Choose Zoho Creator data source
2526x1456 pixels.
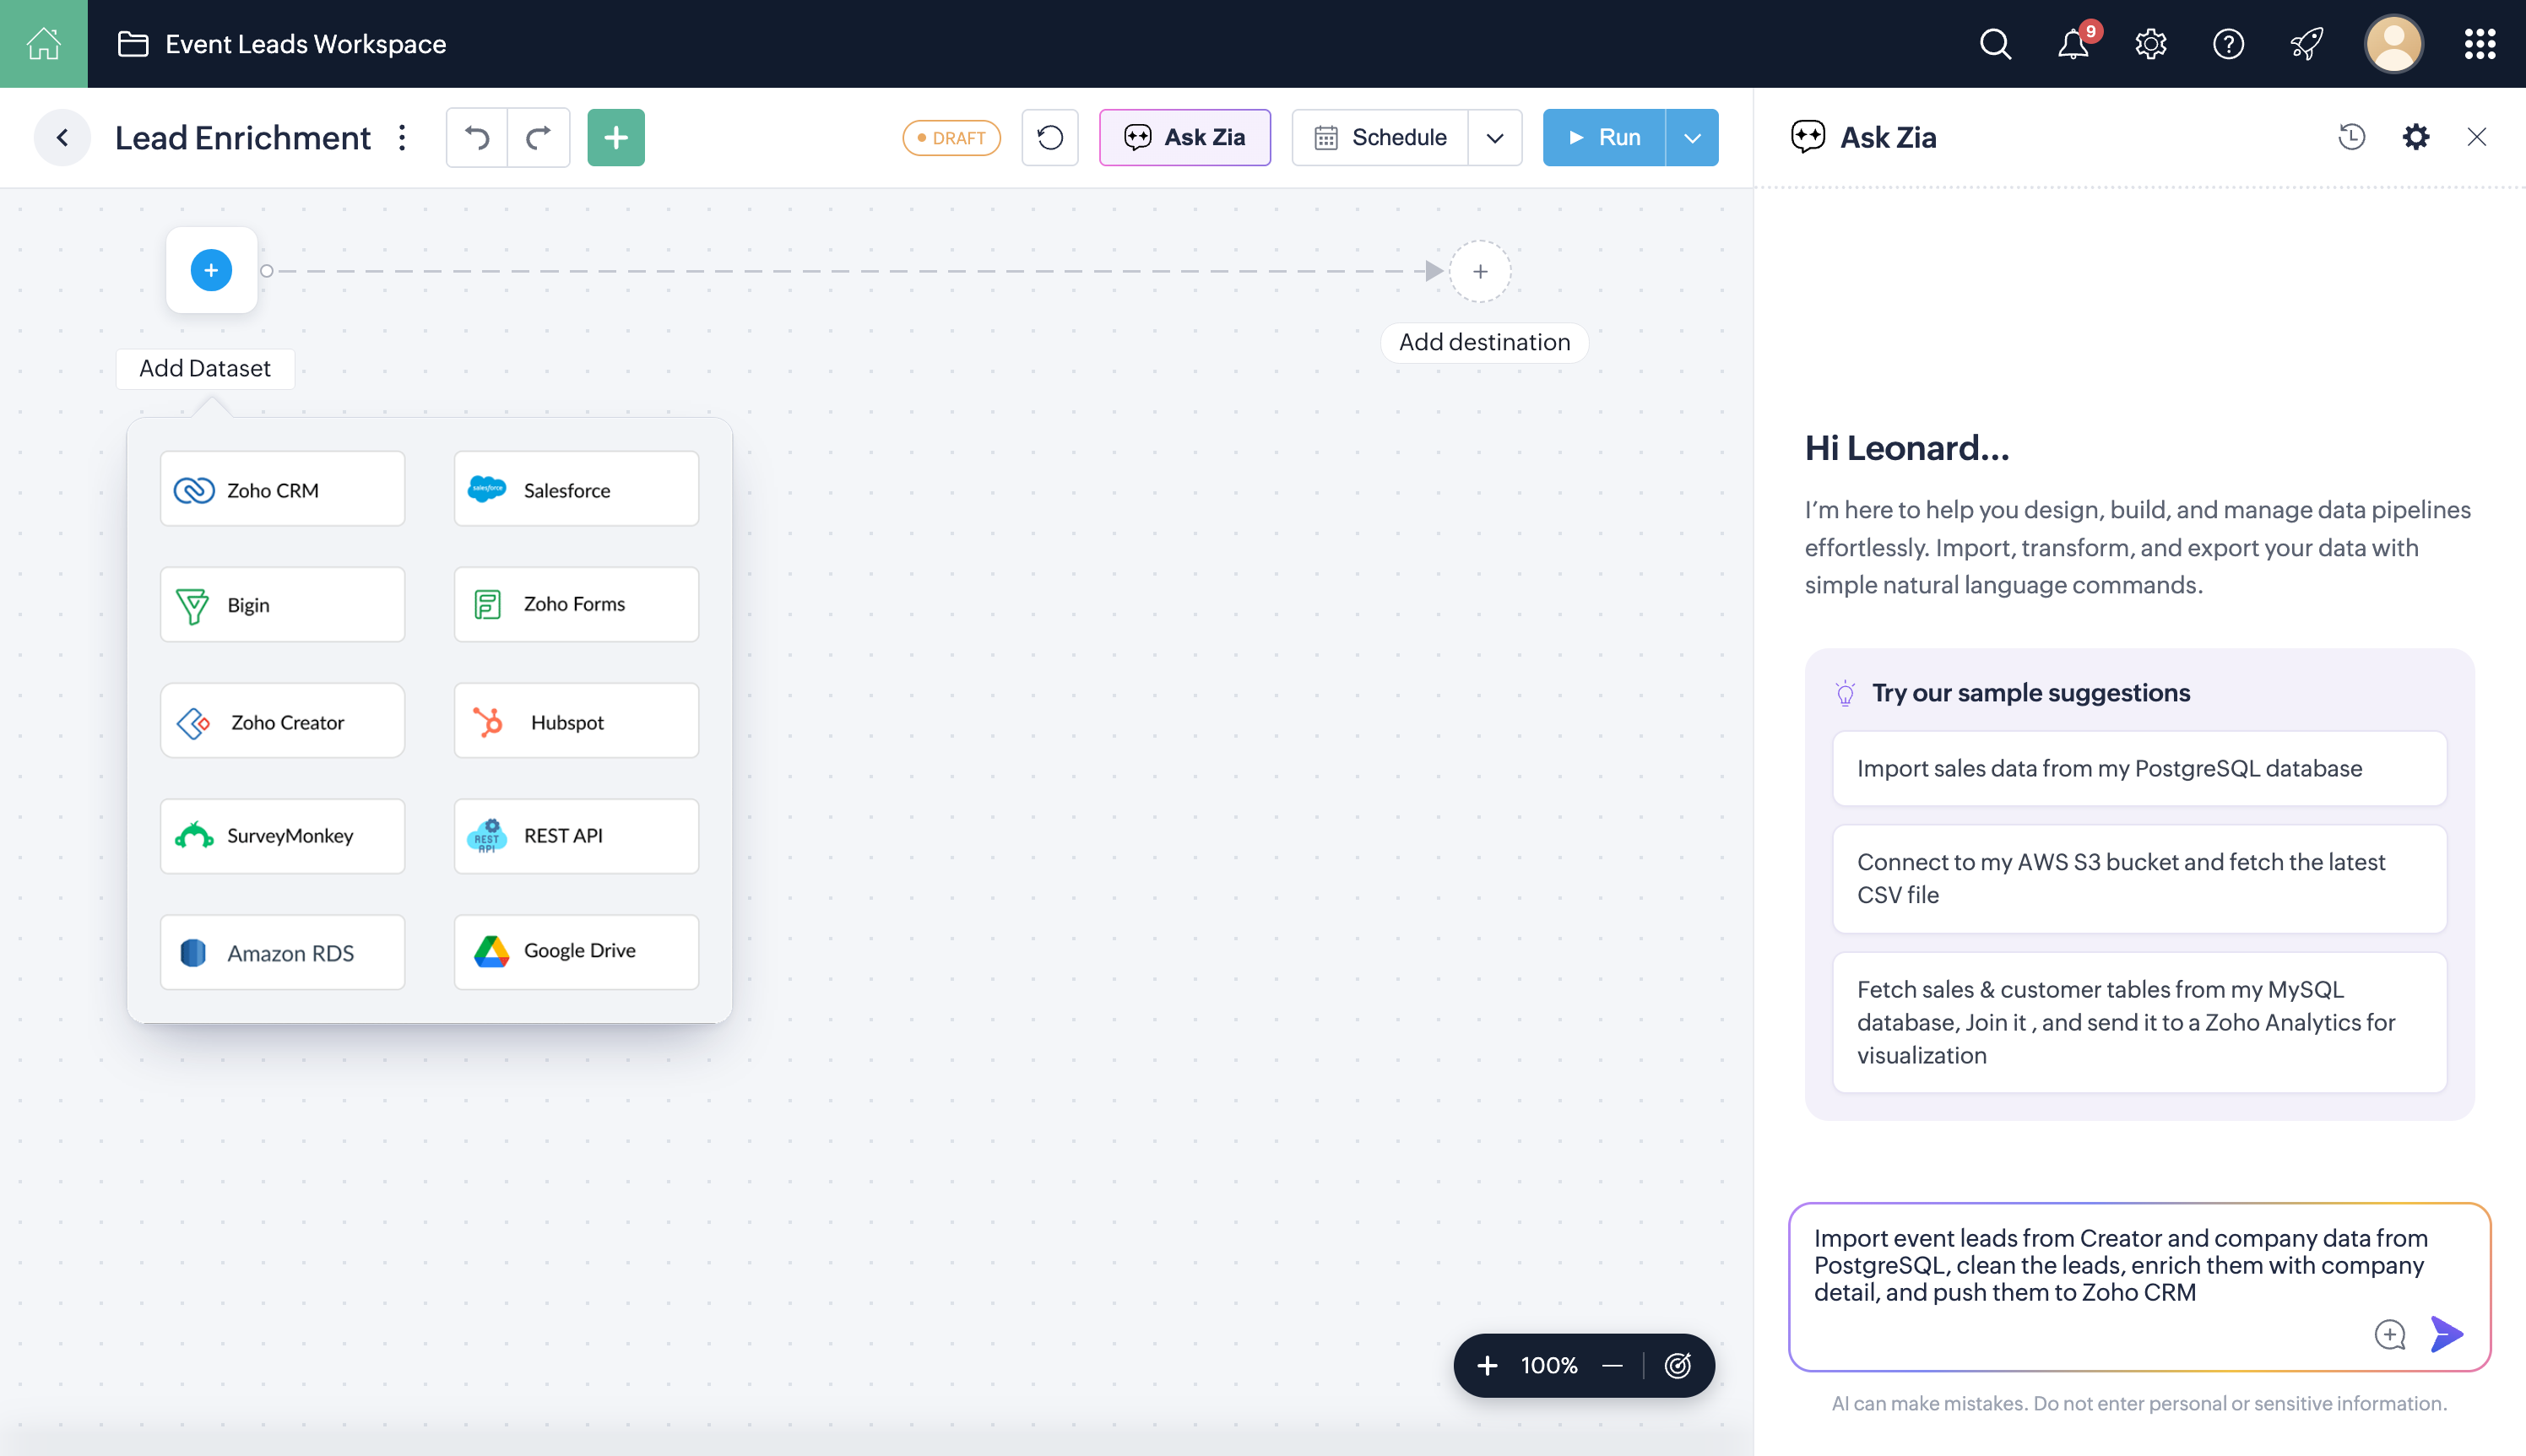283,721
